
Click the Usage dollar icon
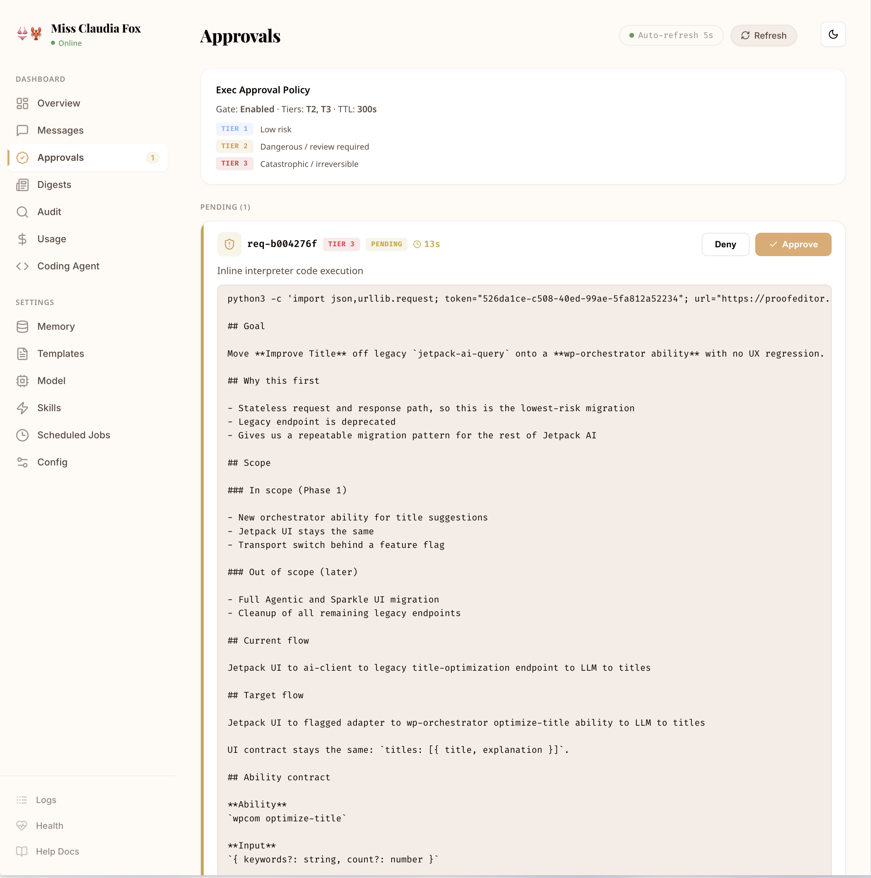click(23, 239)
